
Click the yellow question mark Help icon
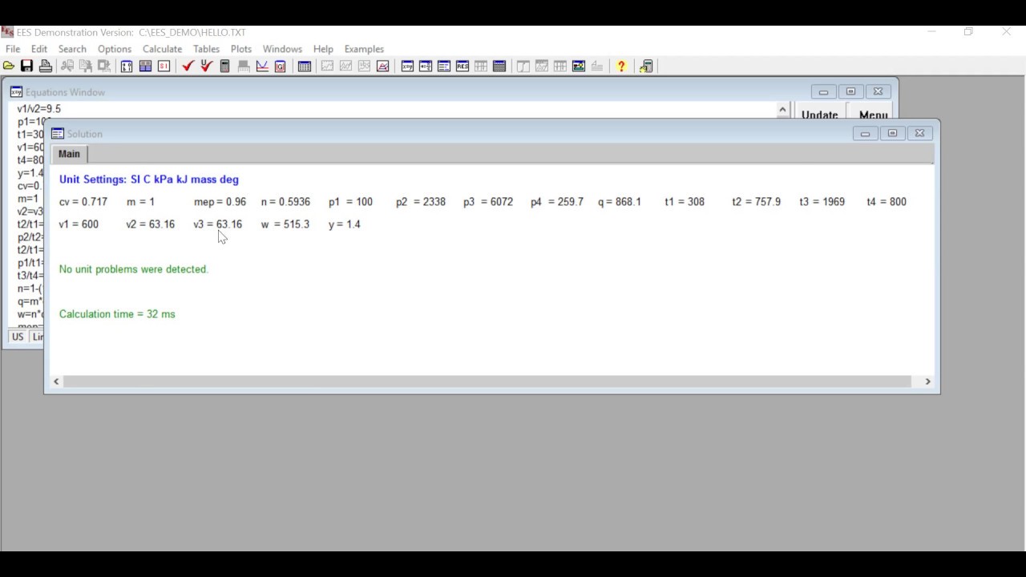point(621,66)
